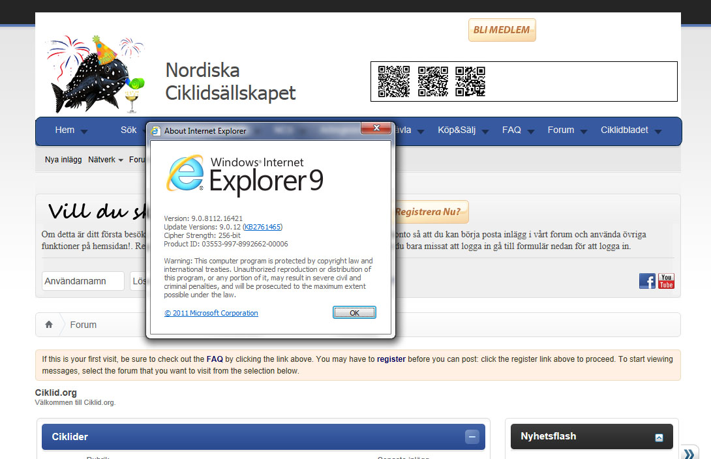
Task: Open the KB2761465 update link
Action: [262, 227]
